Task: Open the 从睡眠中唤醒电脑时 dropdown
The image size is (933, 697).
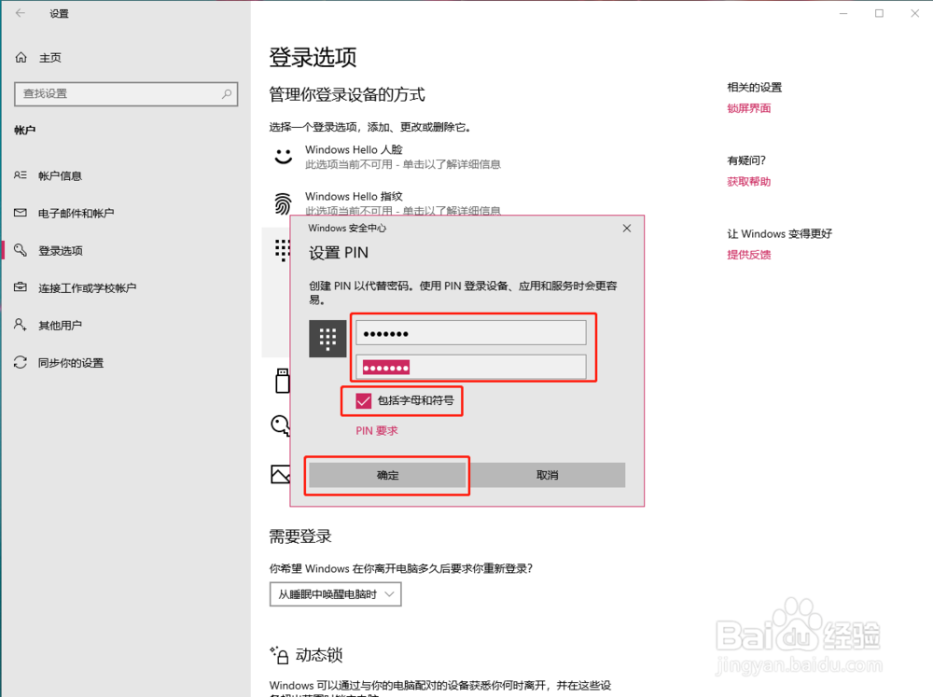Action: [336, 594]
